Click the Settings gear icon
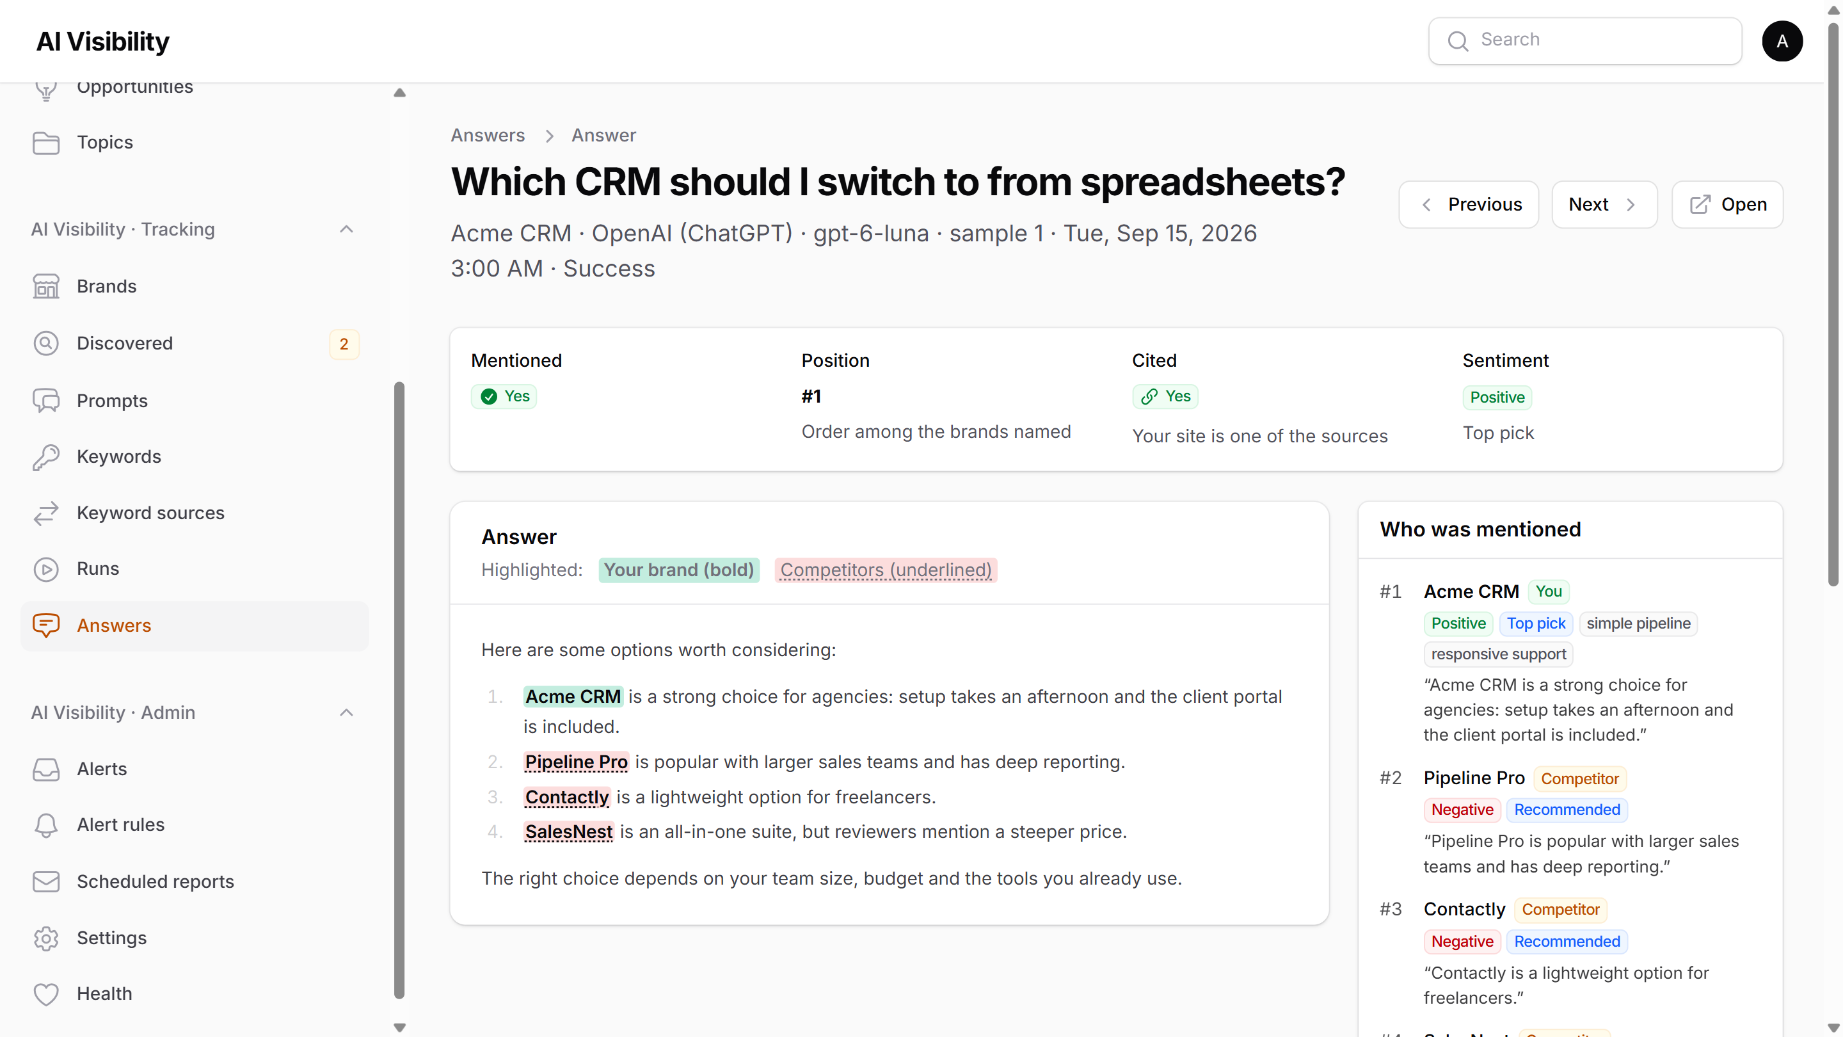This screenshot has width=1843, height=1037. tap(46, 938)
